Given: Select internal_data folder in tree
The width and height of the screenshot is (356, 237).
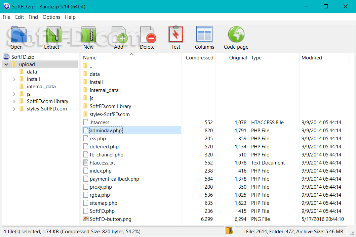Looking at the screenshot, I should tap(41, 87).
